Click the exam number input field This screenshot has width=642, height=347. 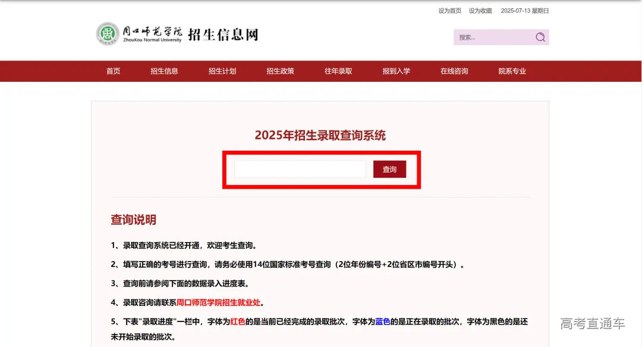click(x=300, y=169)
